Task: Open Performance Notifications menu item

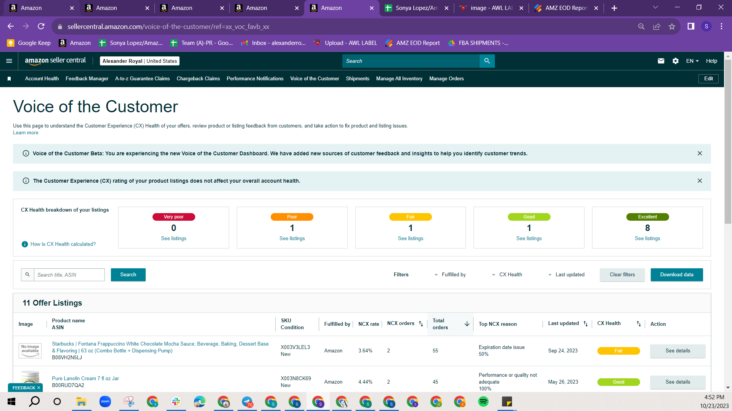Action: 255,79
